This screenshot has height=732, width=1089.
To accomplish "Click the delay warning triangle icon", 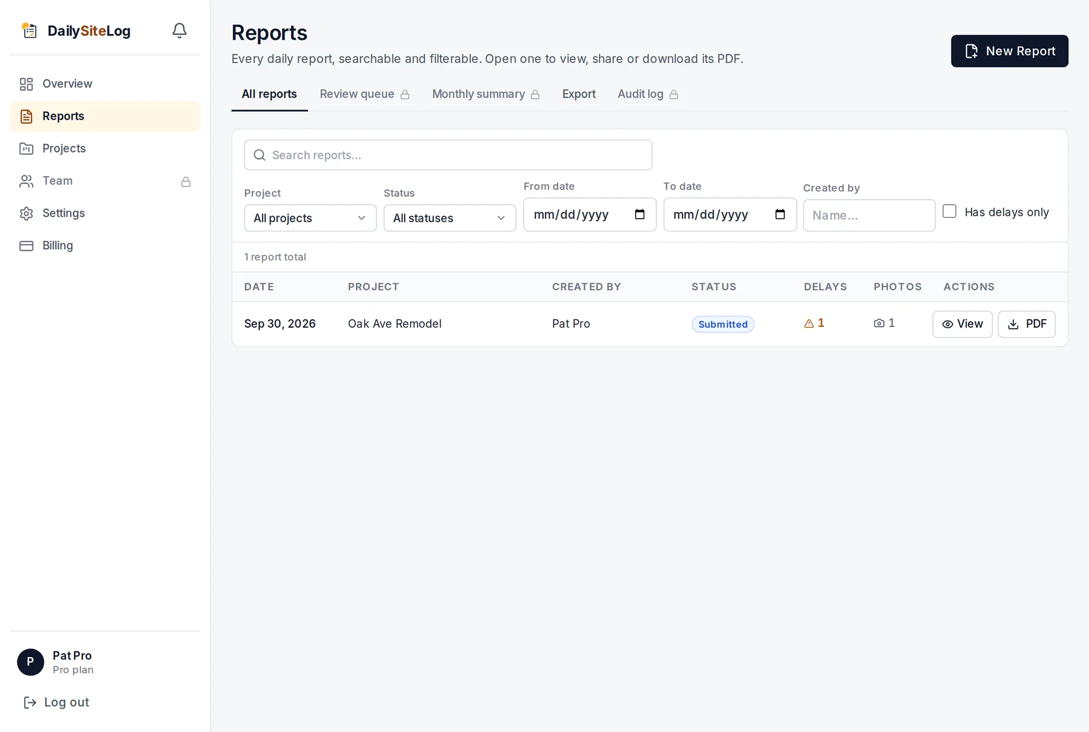I will [809, 324].
